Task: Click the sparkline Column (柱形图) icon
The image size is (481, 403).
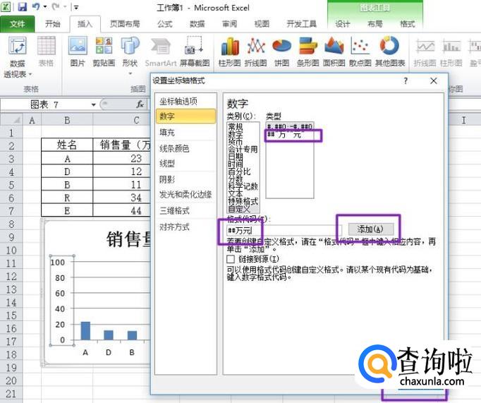Action: 451,52
